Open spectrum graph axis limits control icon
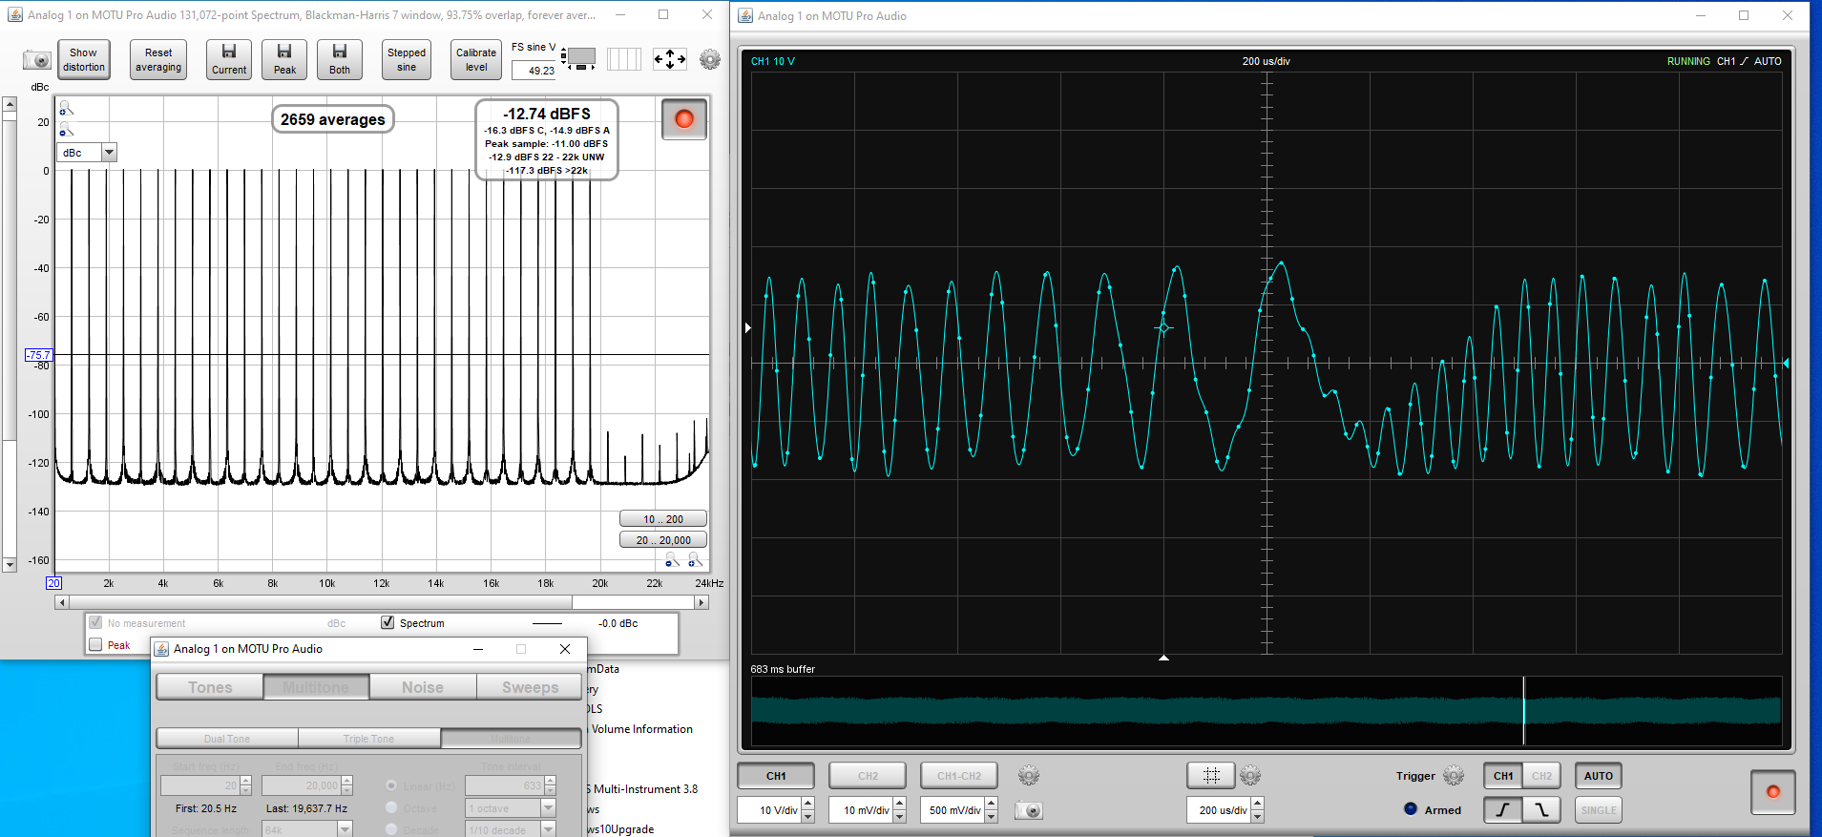1822x837 pixels. click(x=579, y=58)
